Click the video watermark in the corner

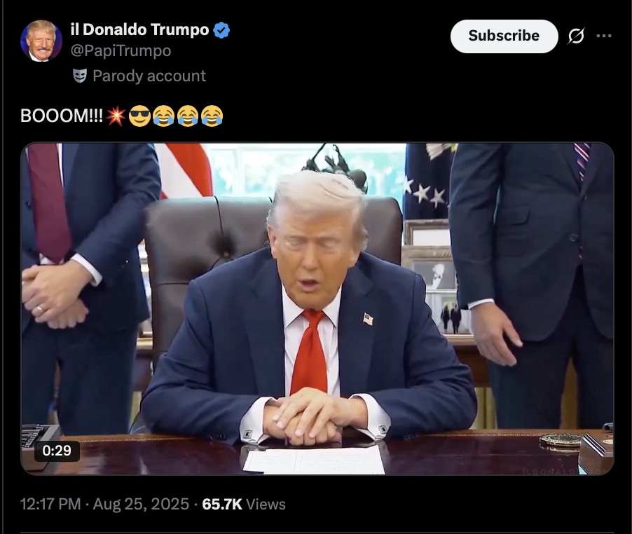pyautogui.click(x=568, y=471)
